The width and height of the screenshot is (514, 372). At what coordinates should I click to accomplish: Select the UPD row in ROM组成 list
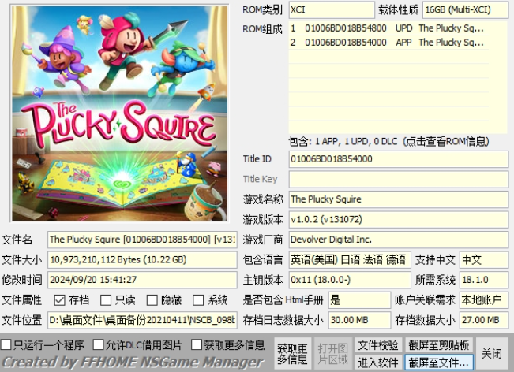[x=388, y=28]
